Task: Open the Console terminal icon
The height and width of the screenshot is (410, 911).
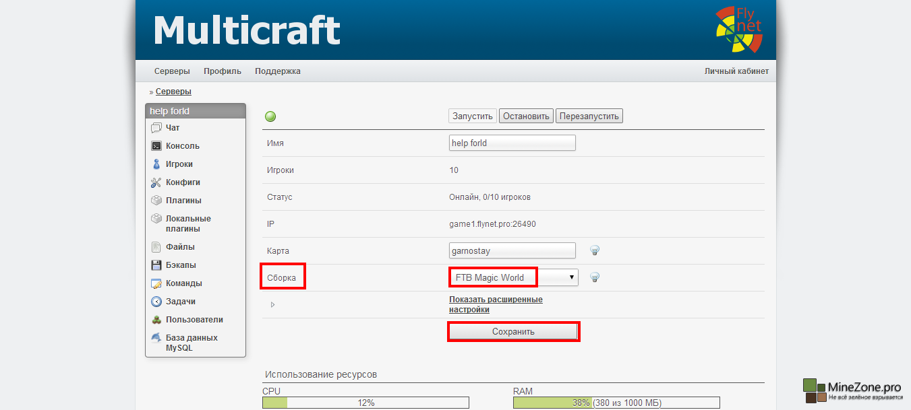Action: click(156, 146)
